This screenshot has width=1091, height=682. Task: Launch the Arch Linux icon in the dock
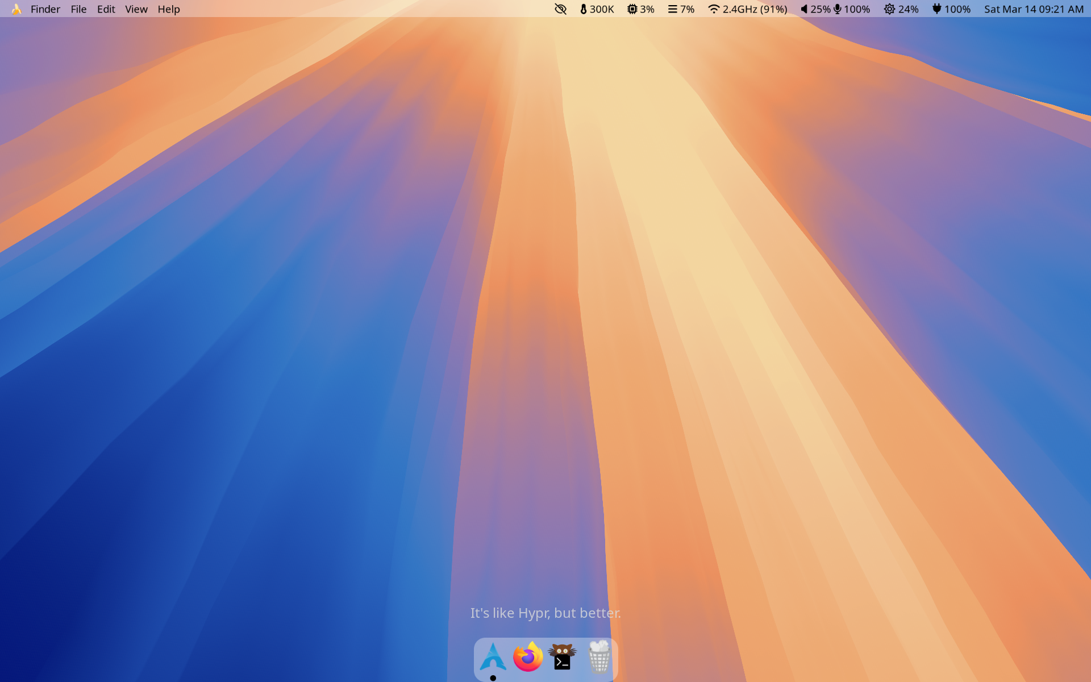(493, 657)
